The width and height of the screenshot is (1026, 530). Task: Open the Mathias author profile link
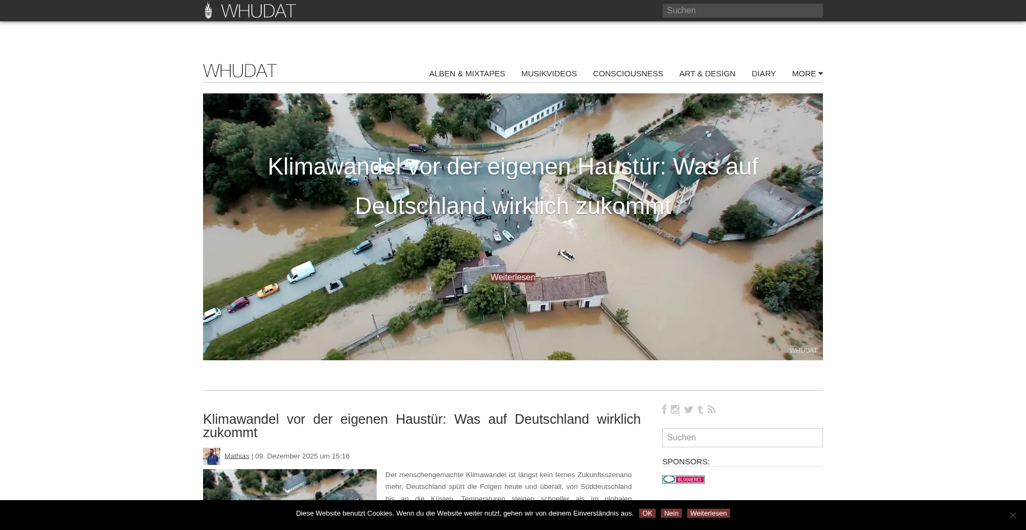[237, 456]
